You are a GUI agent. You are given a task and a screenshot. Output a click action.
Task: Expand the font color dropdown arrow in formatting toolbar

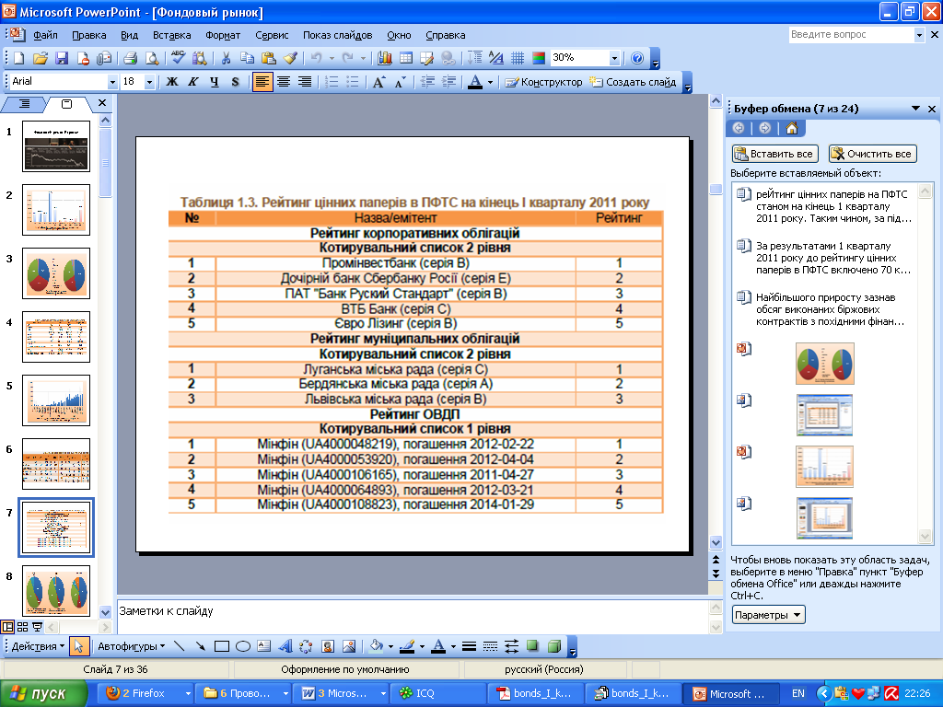click(x=490, y=82)
